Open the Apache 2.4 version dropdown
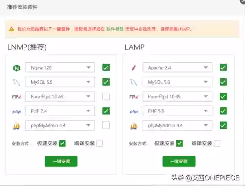The width and height of the screenshot is (245, 186). tap(177, 68)
